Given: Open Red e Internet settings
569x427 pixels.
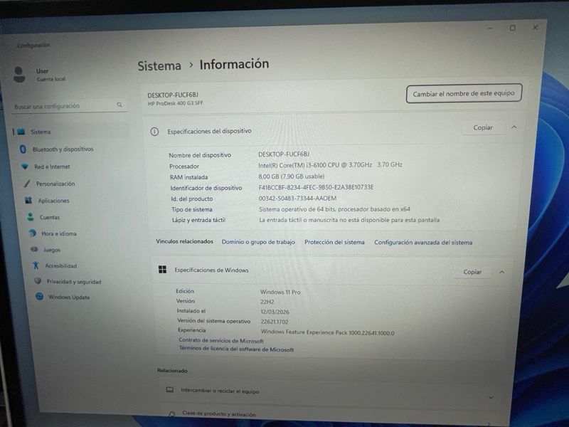Looking at the screenshot, I should (52, 167).
